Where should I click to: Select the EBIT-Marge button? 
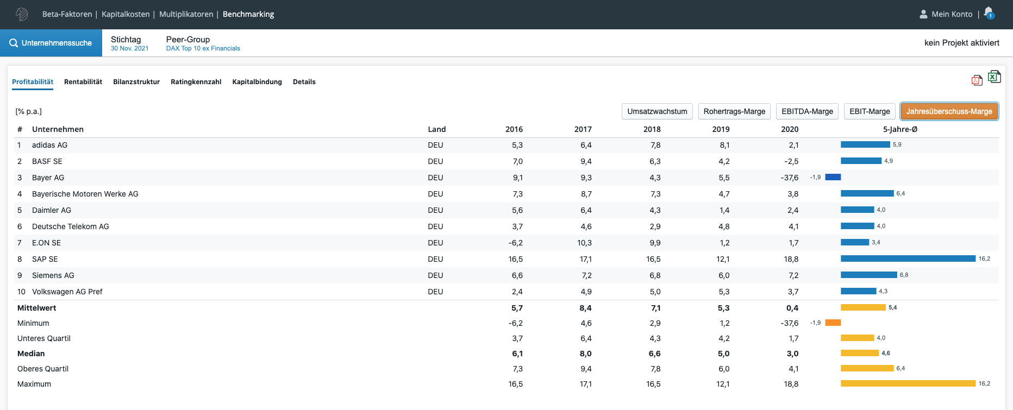(870, 111)
